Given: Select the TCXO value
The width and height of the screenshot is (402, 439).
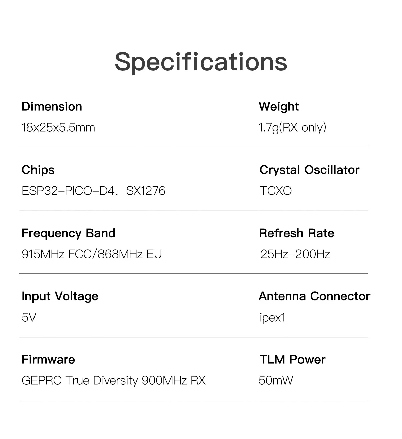Looking at the screenshot, I should point(276,191).
